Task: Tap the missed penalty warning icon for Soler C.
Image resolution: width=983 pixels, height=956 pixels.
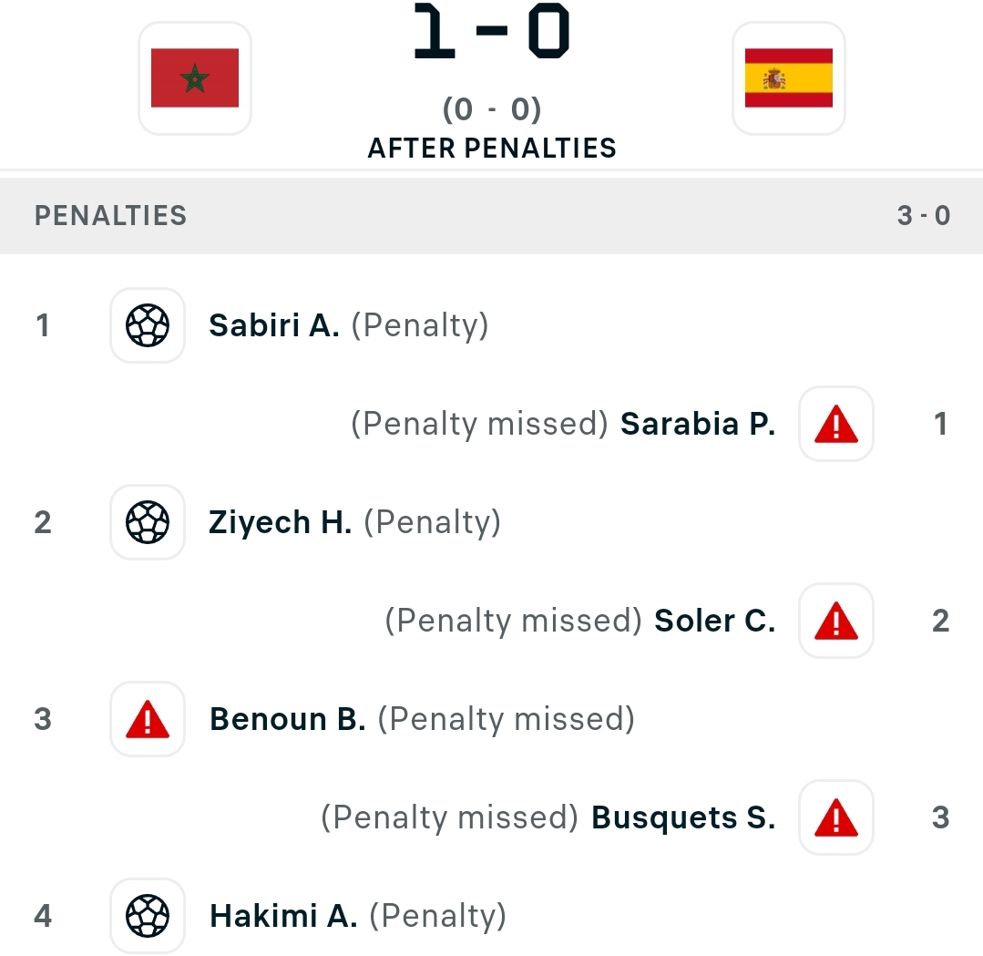Action: [x=836, y=621]
